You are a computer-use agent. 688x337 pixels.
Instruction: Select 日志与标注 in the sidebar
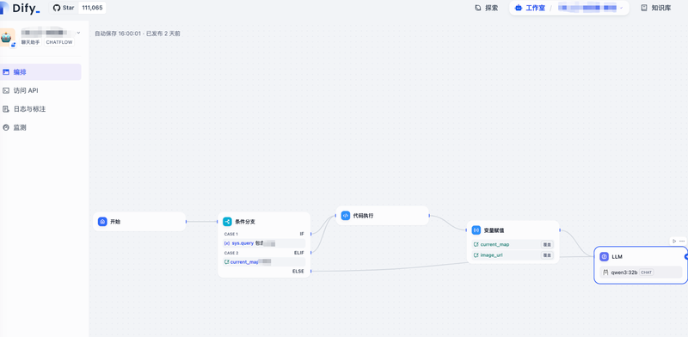point(40,109)
